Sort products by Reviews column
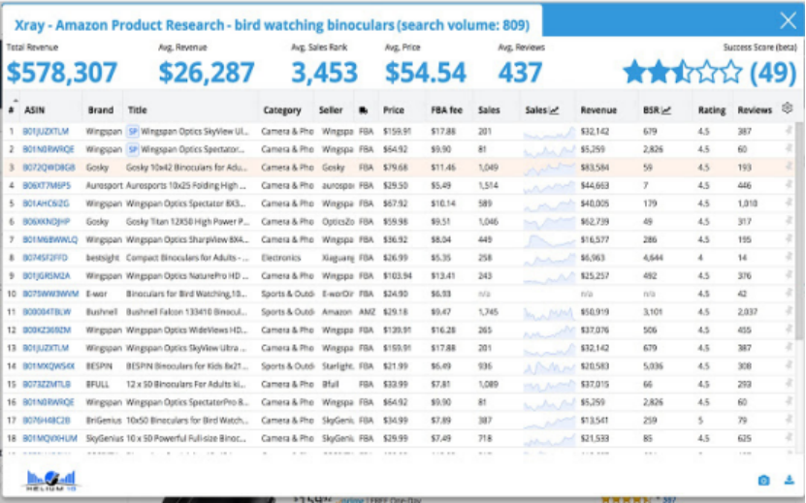 755,110
